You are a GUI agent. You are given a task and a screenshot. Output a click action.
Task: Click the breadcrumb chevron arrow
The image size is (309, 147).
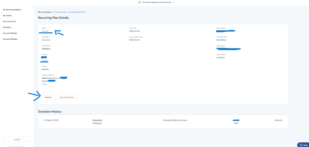(53, 12)
